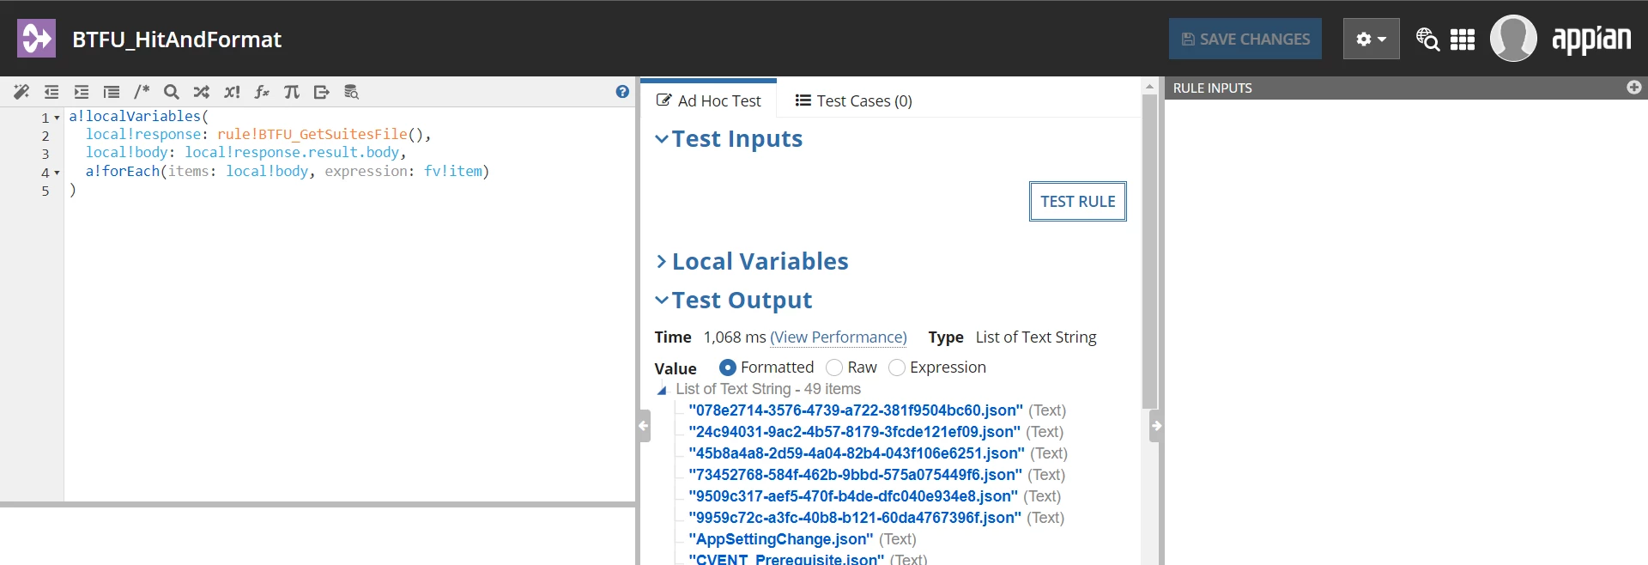Image resolution: width=1648 pixels, height=565 pixels.
Task: Collapse the right pane arrow handle
Action: (1156, 426)
